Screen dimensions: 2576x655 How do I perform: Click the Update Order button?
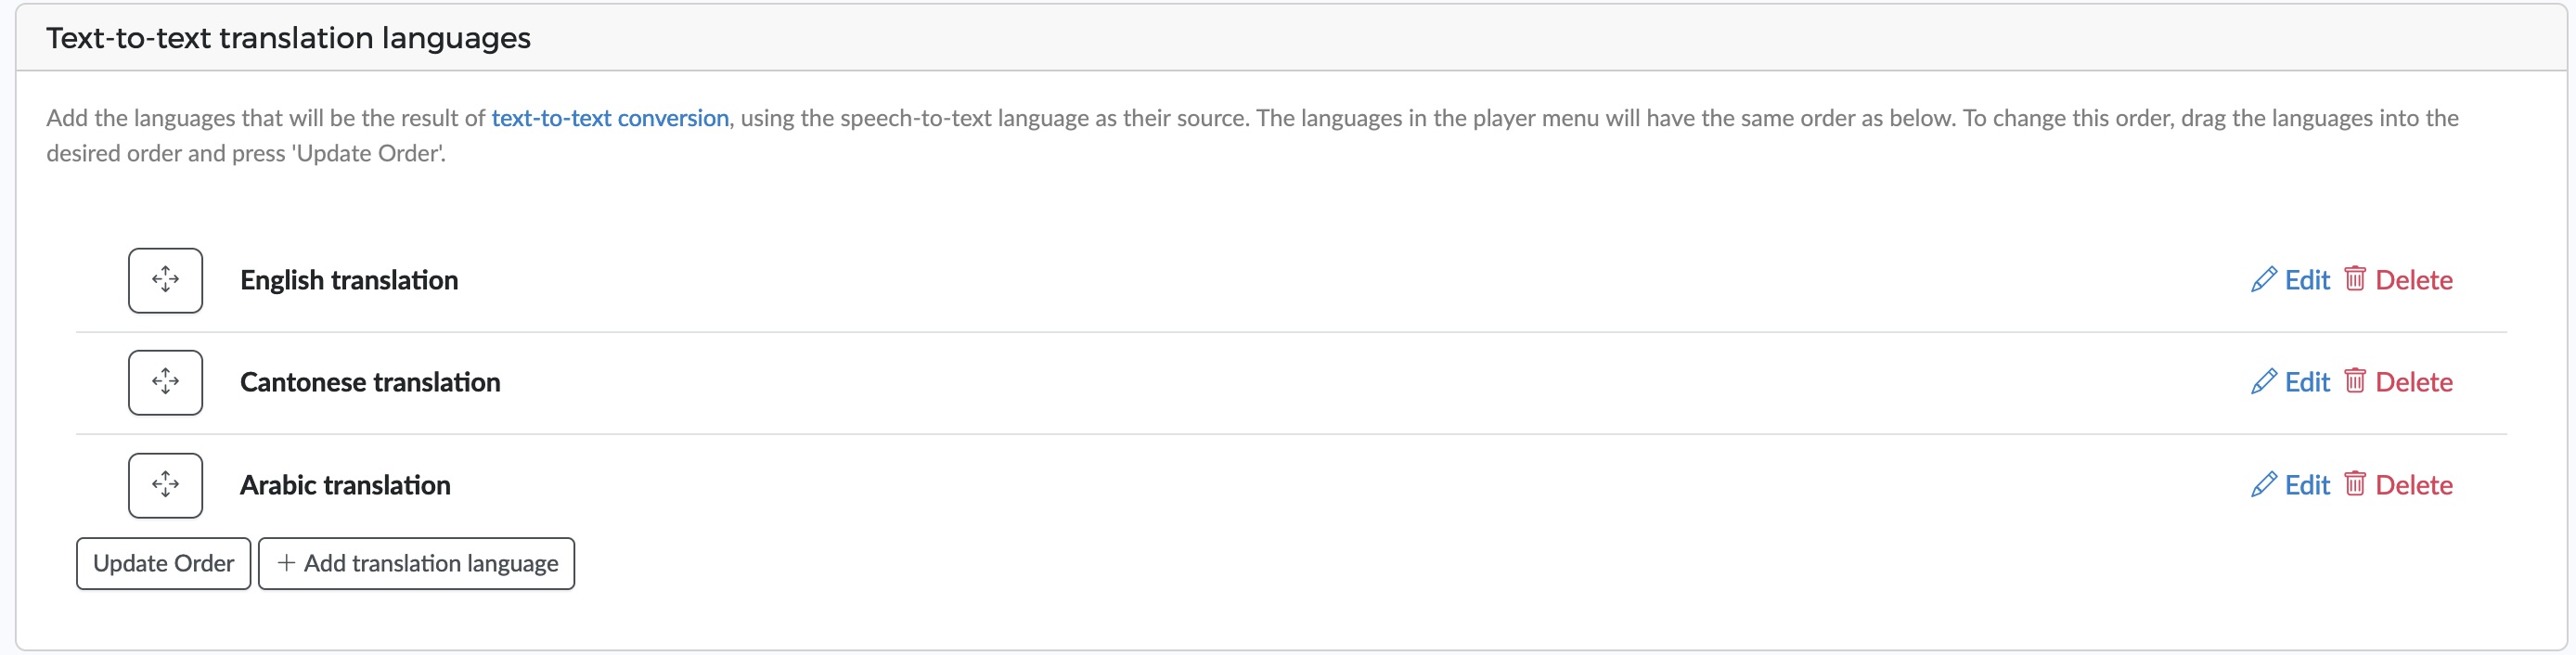164,564
